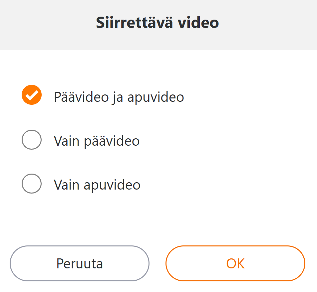
Task: Click the empty circle beside "Vain päävideo"
Action: pyautogui.click(x=32, y=140)
